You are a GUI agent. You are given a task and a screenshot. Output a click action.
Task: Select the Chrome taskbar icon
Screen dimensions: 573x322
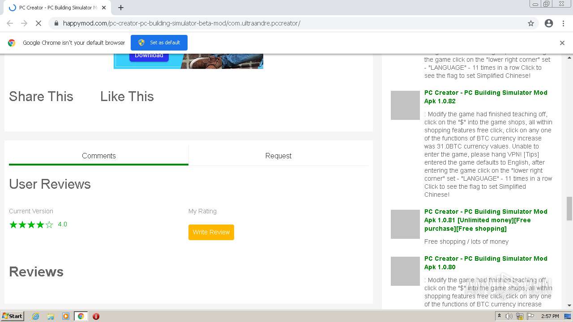pyautogui.click(x=81, y=316)
